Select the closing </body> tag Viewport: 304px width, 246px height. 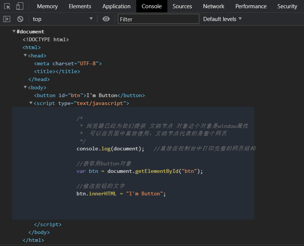(39, 232)
